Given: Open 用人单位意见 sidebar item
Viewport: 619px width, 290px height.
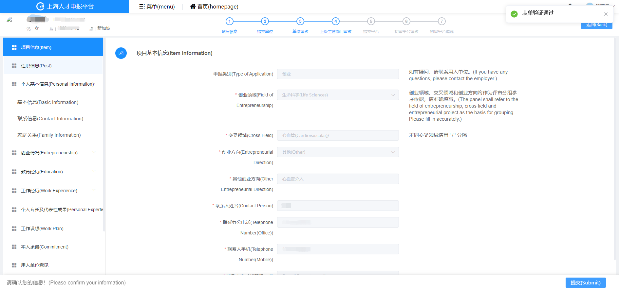Looking at the screenshot, I should click(53, 265).
